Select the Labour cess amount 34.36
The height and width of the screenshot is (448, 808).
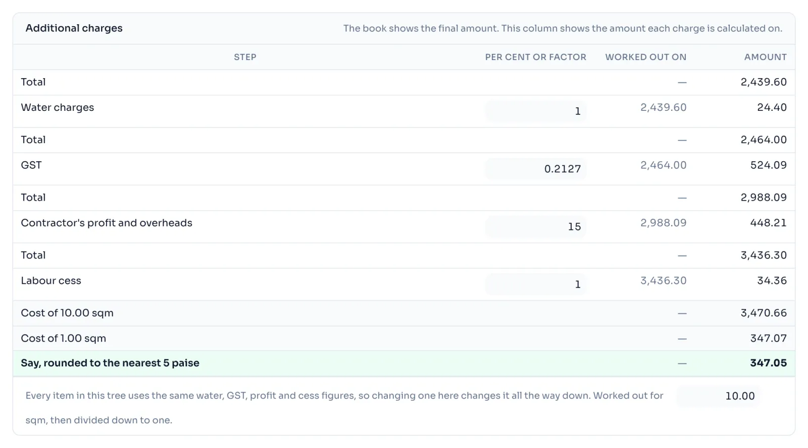click(x=772, y=281)
